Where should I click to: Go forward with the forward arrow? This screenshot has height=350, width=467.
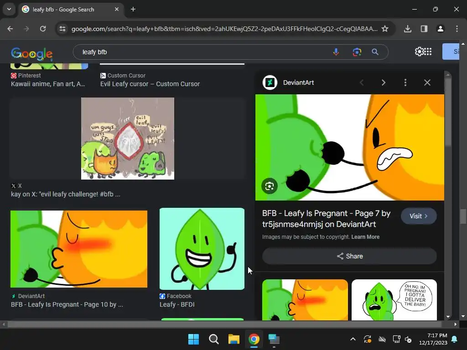26,29
